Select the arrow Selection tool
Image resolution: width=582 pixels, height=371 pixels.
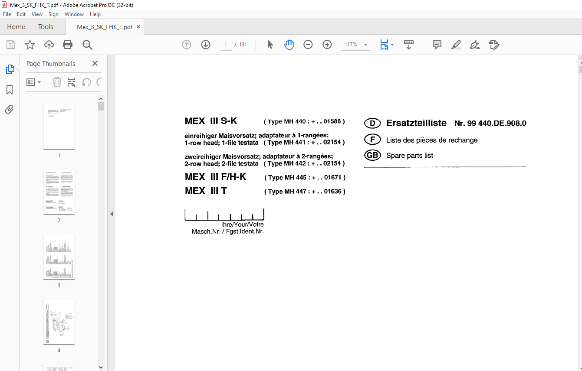point(270,45)
